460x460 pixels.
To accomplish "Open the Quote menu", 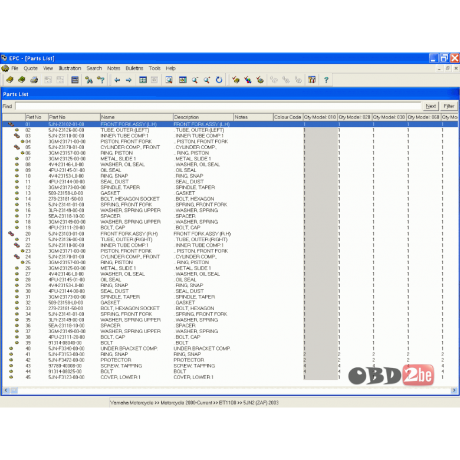I will coord(31,68).
